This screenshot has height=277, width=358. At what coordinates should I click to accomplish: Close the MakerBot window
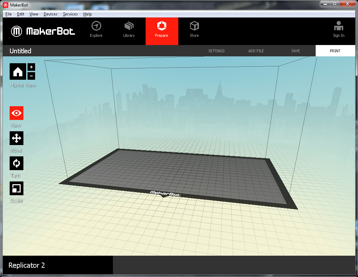pos(347,4)
